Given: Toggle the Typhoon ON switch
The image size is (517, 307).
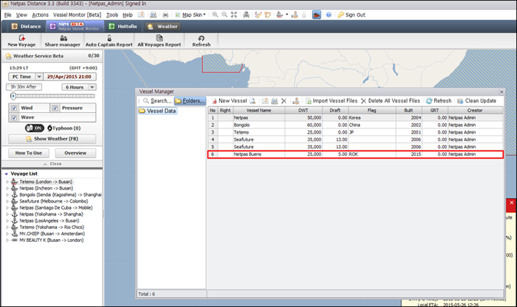Looking at the screenshot, I should click(34, 128).
